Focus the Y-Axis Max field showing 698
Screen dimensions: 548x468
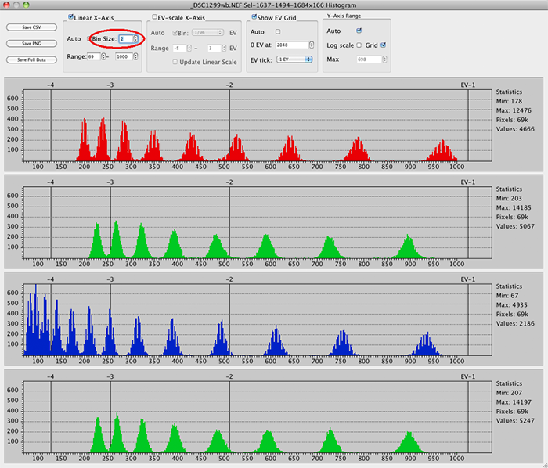pyautogui.click(x=369, y=59)
